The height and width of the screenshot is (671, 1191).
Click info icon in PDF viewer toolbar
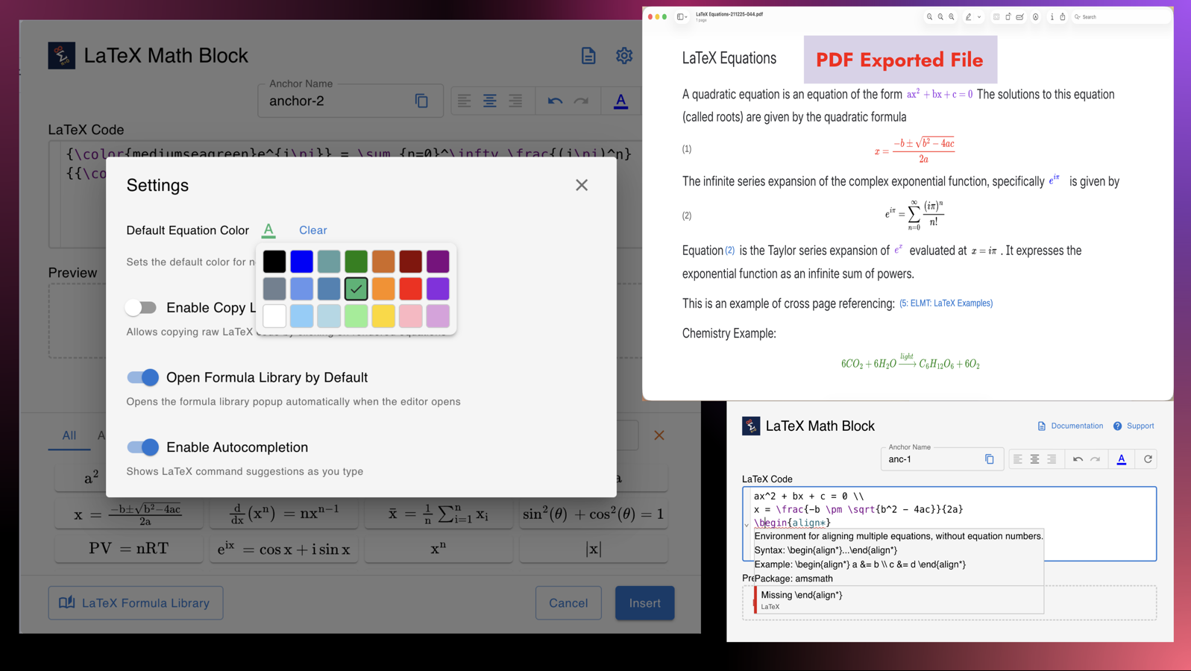[1052, 16]
